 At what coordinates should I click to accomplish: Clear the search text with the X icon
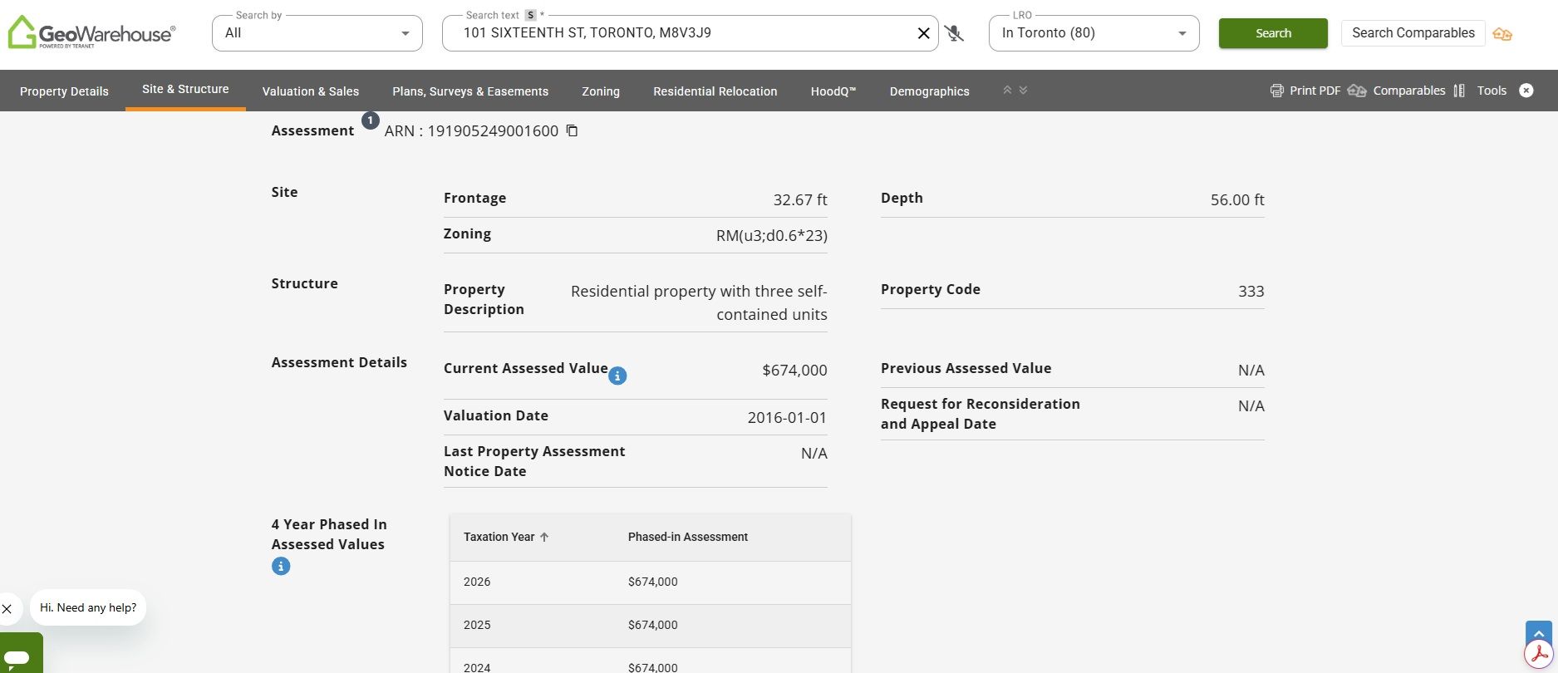(923, 33)
